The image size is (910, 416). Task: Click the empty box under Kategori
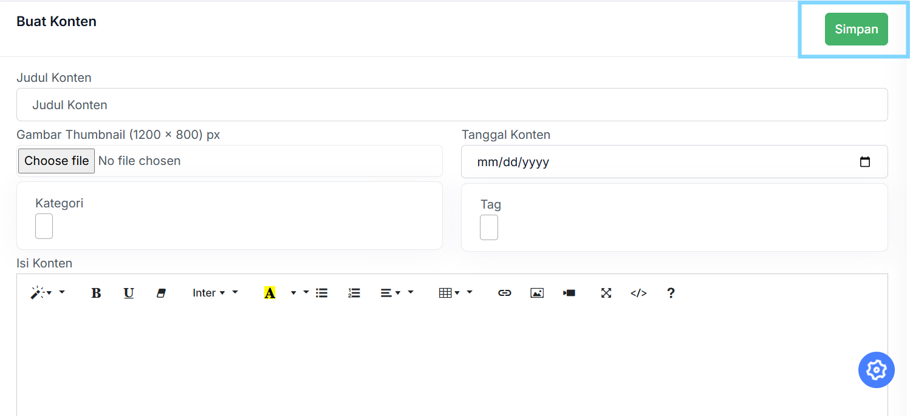(x=44, y=226)
